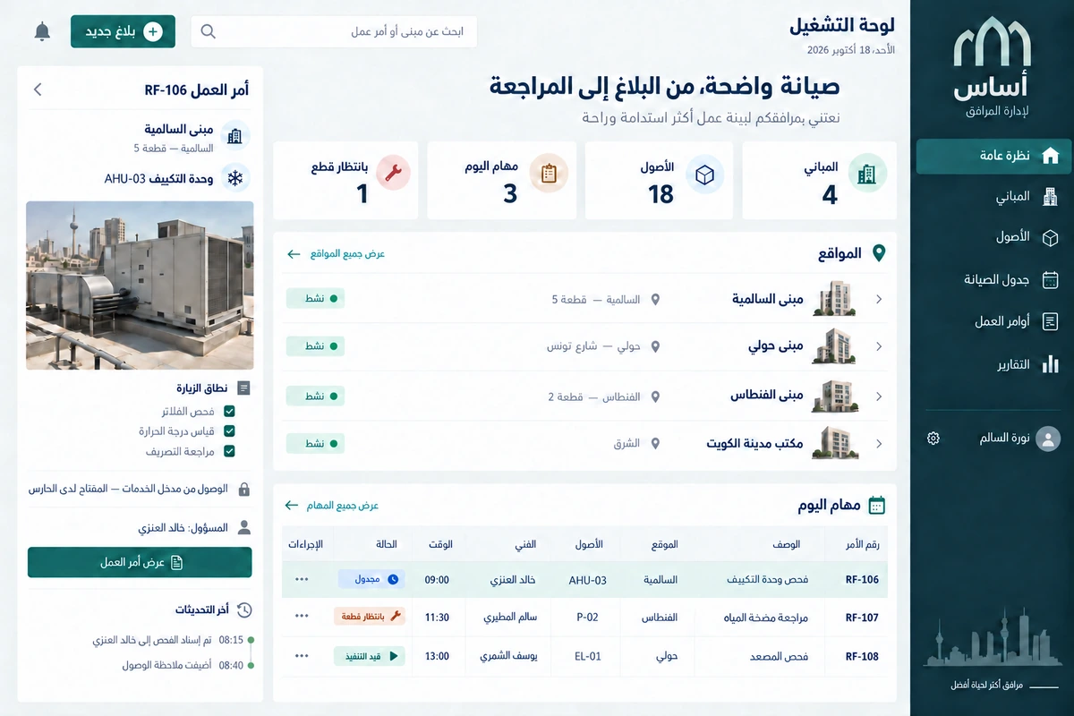The width and height of the screenshot is (1074, 716).
Task: Click the بانتظار قطعة status badge
Action: pyautogui.click(x=370, y=617)
